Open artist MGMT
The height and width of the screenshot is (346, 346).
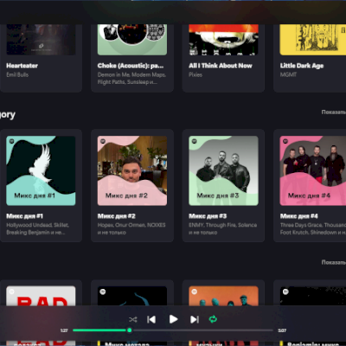click(x=288, y=74)
